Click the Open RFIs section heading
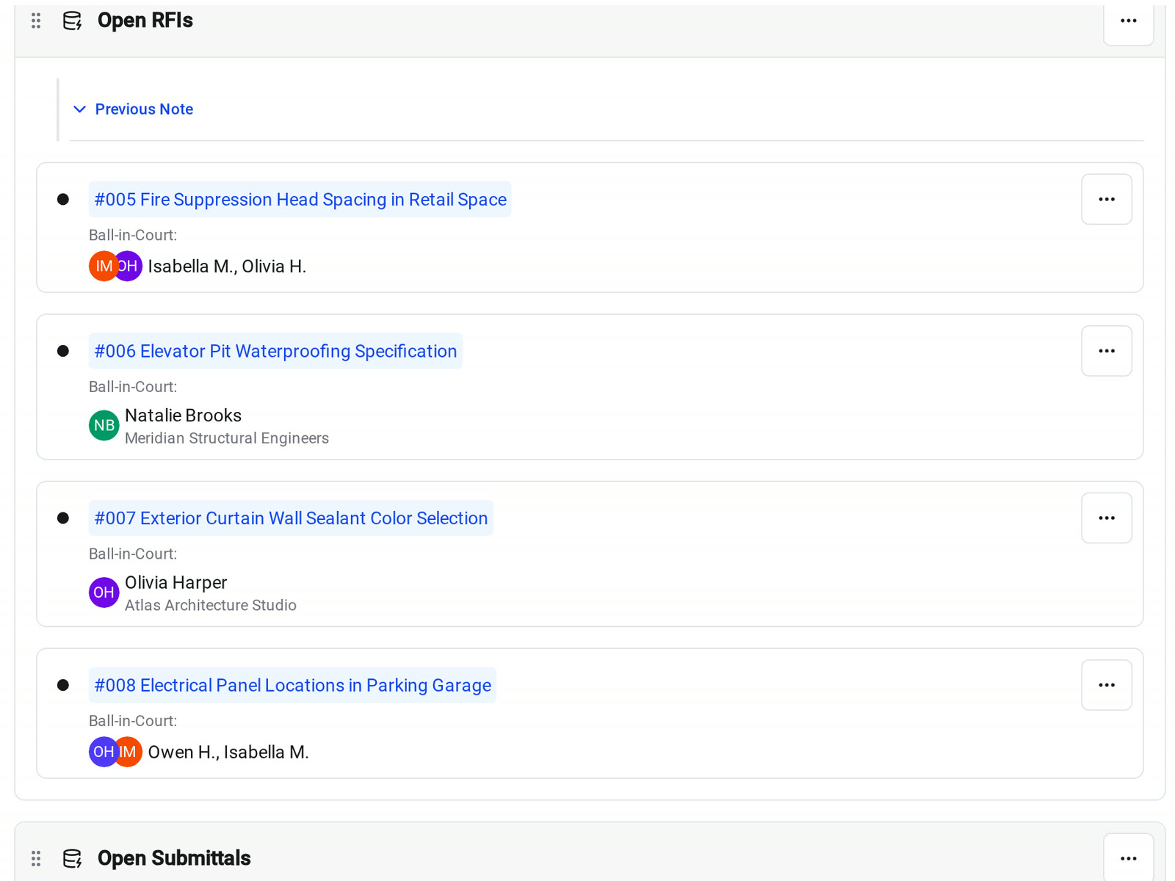The image size is (1175, 881). tap(145, 21)
